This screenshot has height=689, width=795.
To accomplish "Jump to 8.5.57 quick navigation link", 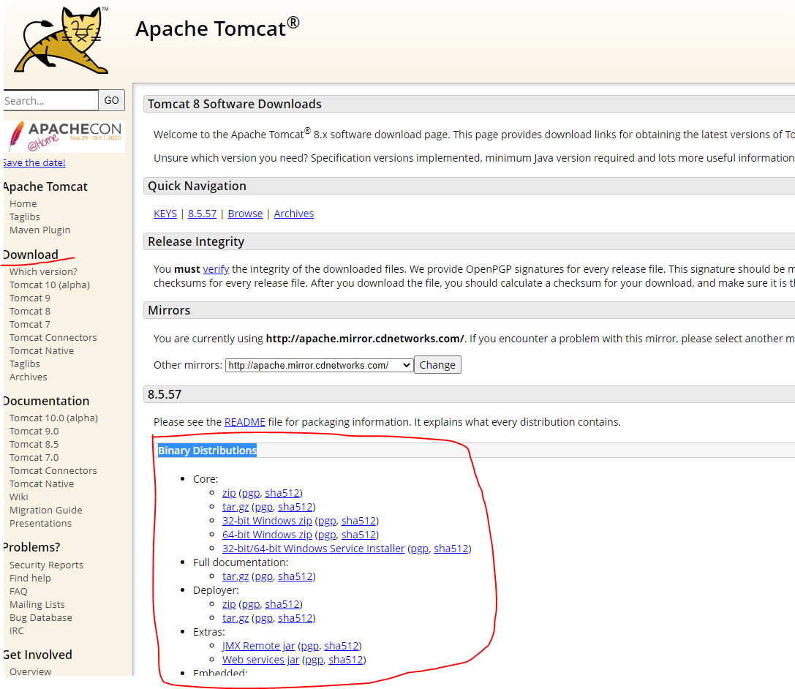I will pos(203,214).
